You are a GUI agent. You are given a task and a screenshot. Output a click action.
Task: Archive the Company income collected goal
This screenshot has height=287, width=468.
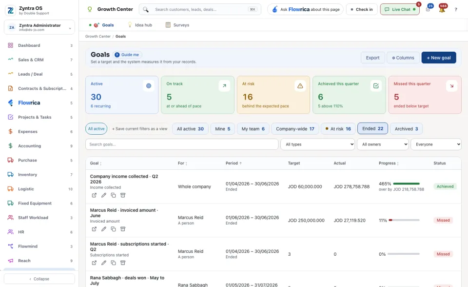pos(123,195)
